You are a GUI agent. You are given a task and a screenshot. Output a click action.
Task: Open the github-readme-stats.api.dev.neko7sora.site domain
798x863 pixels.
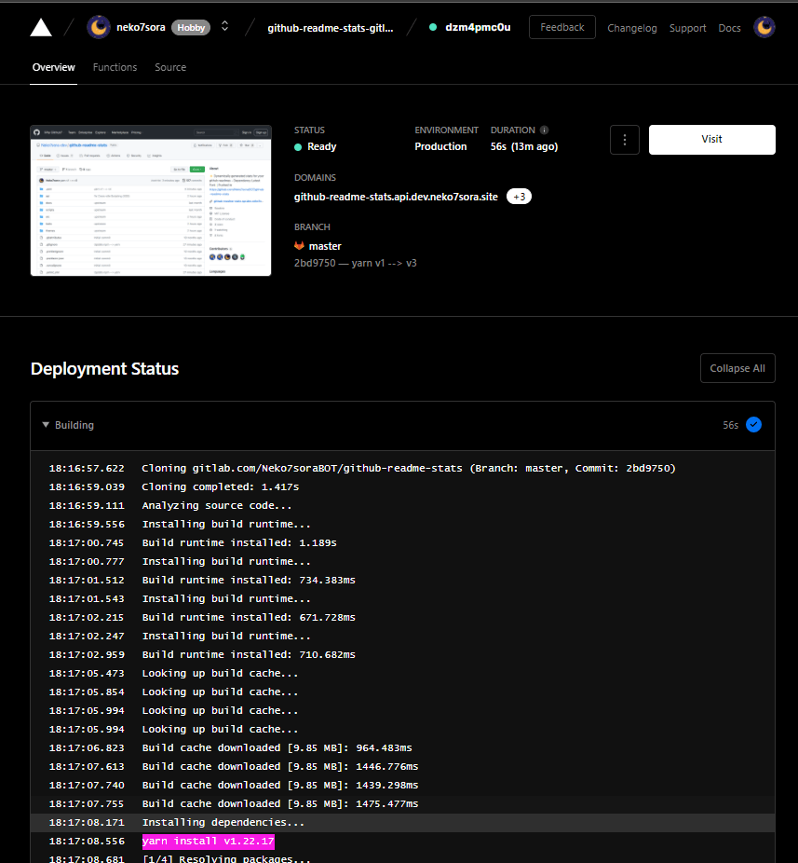click(x=396, y=197)
